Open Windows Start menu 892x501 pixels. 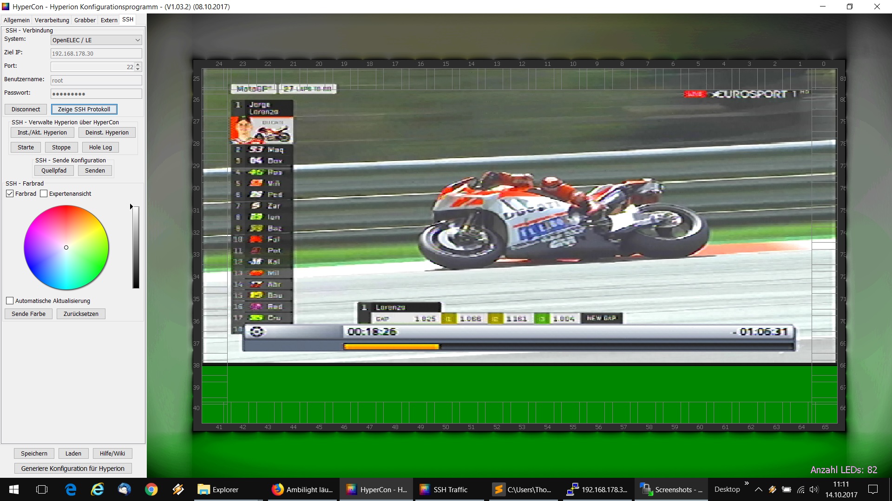[13, 489]
